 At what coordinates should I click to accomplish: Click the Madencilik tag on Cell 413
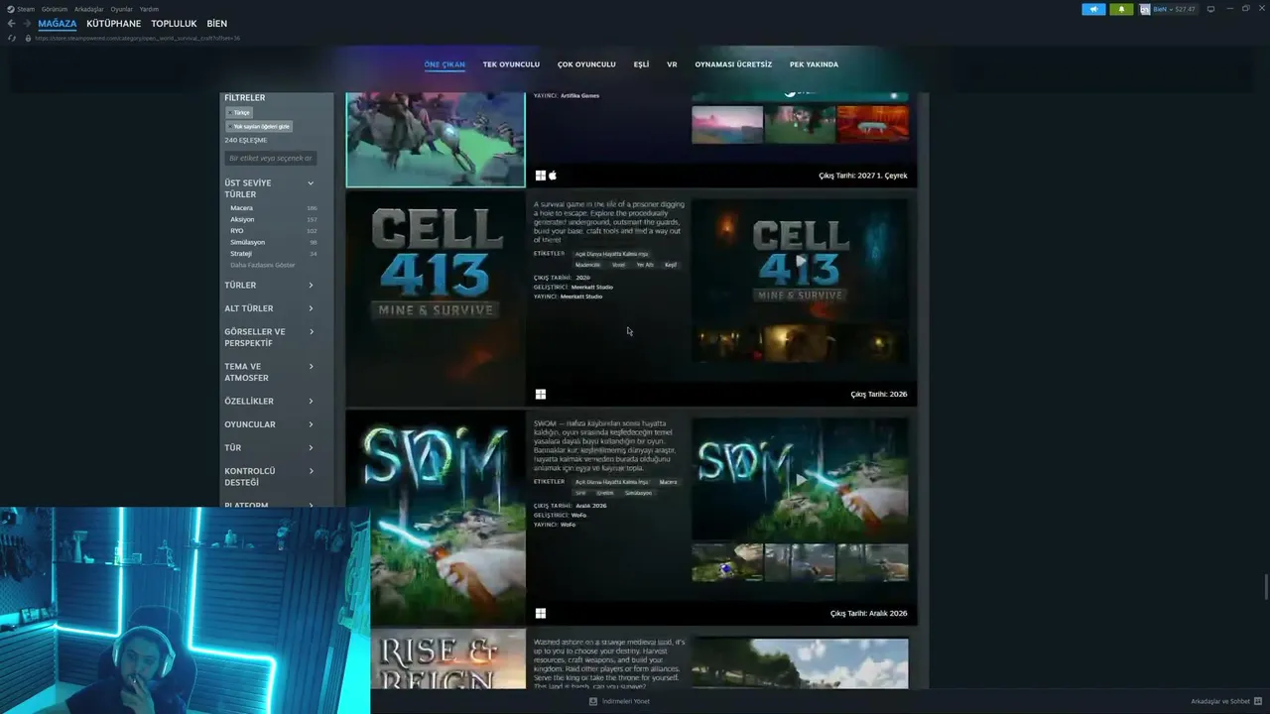tap(587, 265)
